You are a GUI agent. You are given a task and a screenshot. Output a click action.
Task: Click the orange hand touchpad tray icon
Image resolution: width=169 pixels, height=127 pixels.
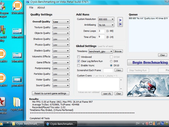(155, 124)
